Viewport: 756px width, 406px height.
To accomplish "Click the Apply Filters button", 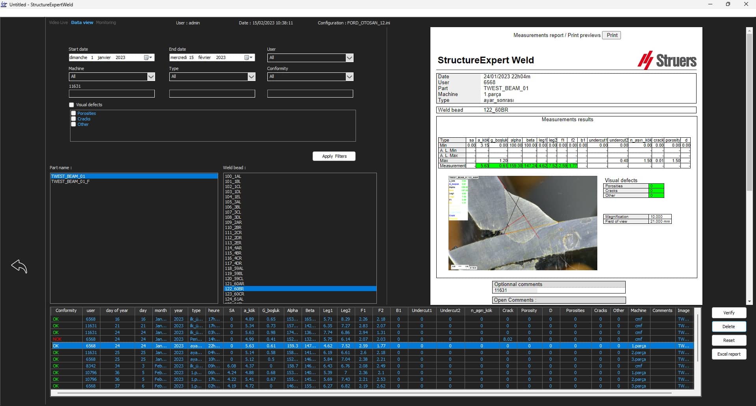I will (x=334, y=156).
